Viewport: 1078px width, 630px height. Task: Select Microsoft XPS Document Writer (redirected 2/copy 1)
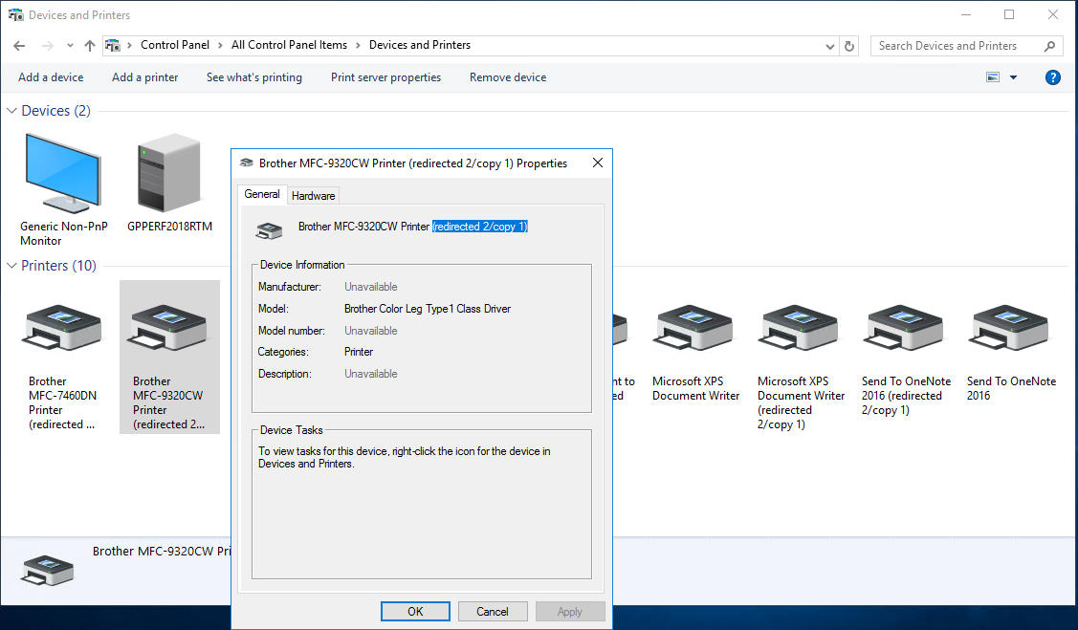pos(800,329)
